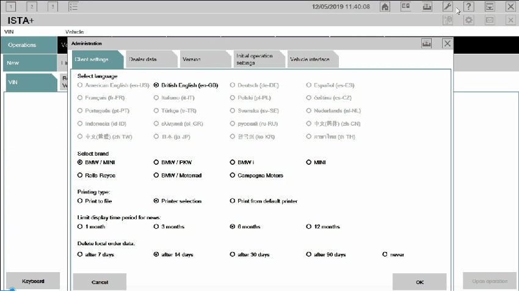
Task: Go to the home screen icon
Action: pyautogui.click(x=385, y=6)
